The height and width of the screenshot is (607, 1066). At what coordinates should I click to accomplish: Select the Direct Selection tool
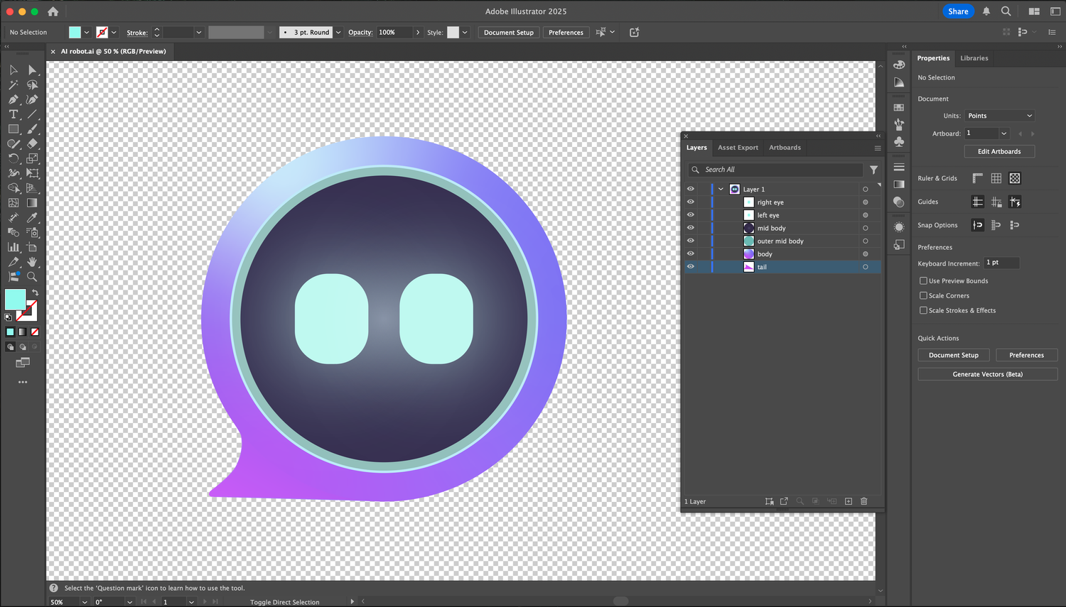click(32, 70)
